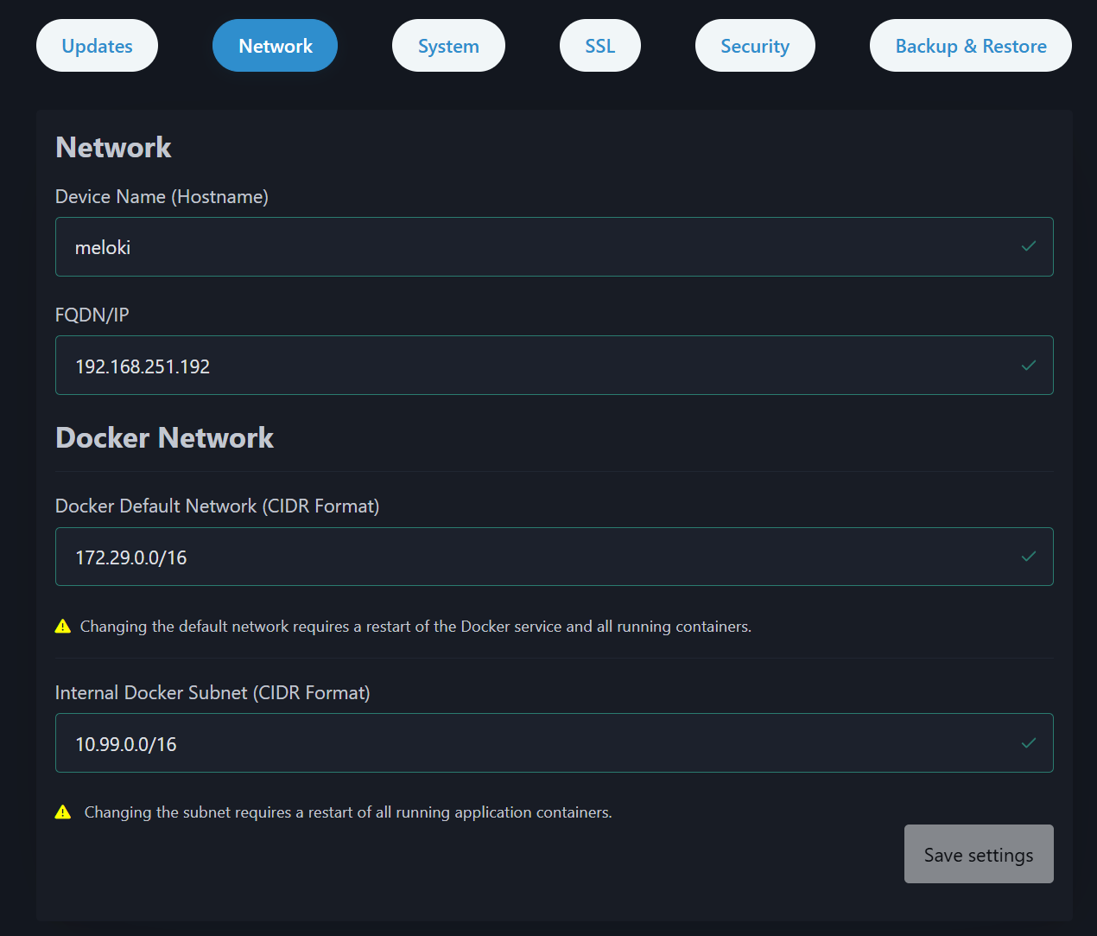The height and width of the screenshot is (936, 1097).
Task: Open the System settings tab
Action: coord(448,45)
